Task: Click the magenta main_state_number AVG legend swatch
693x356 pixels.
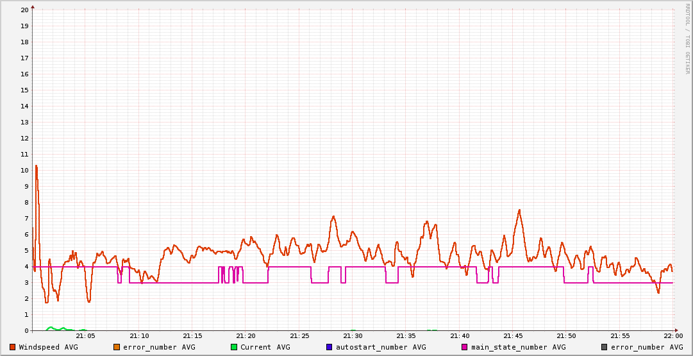Action: [x=465, y=347]
